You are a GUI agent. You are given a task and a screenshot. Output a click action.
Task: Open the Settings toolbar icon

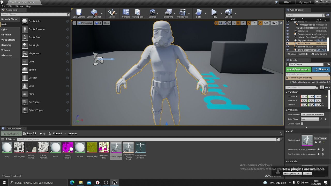tap(152, 13)
